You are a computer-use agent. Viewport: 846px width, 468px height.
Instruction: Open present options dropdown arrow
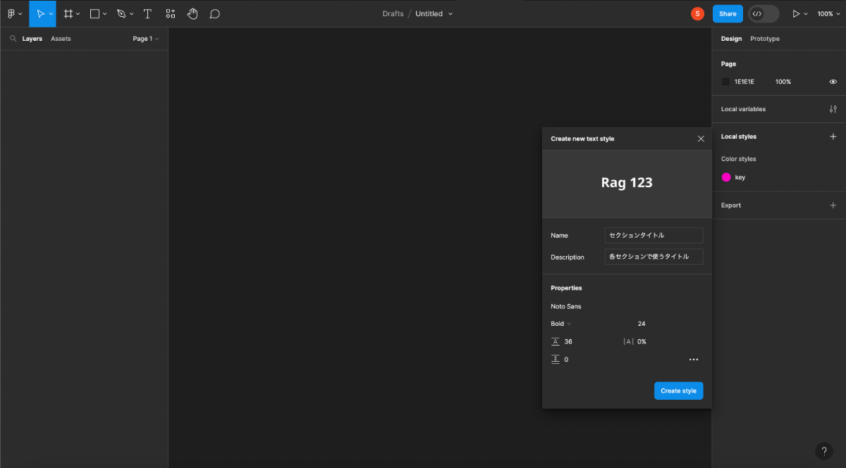[x=807, y=13]
